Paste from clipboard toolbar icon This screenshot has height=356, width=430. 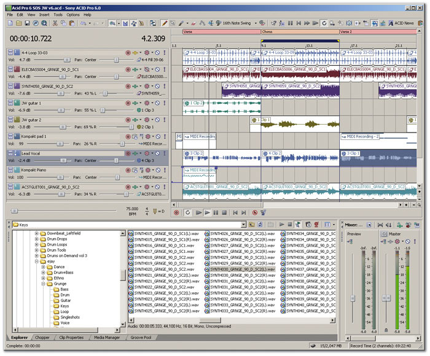point(72,23)
